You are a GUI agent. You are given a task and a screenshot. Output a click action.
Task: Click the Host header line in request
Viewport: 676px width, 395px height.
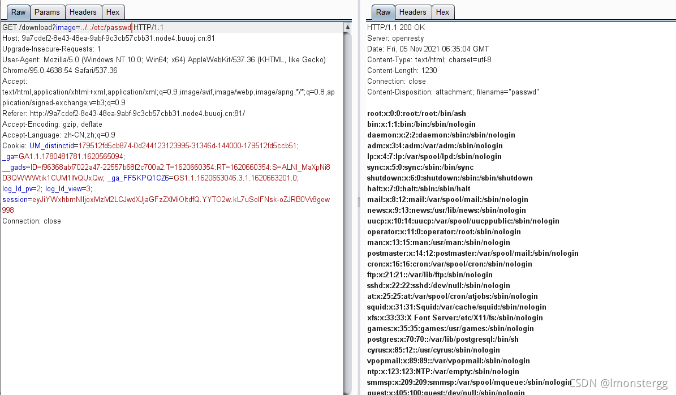point(109,38)
